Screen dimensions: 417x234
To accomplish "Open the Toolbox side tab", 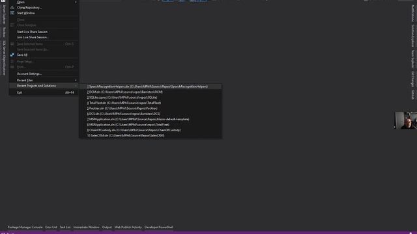I will click(4, 32).
